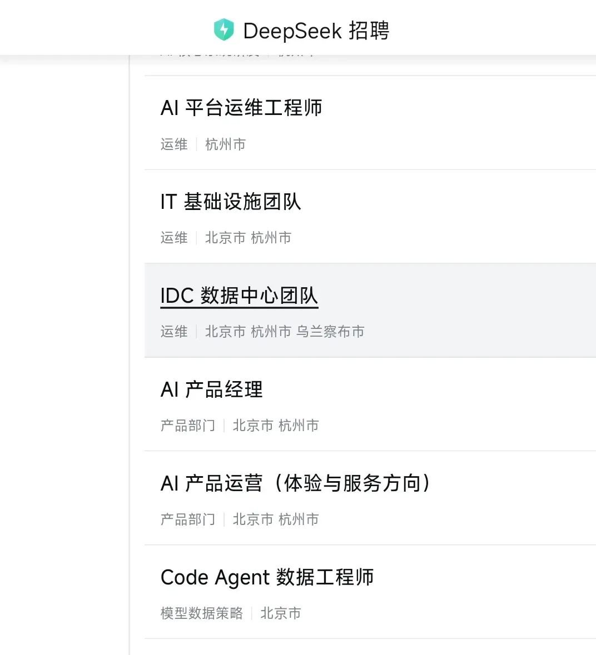Screen dimensions: 596x655
Task: Open the AI 平台运维工程师 job posting
Action: [x=241, y=108]
